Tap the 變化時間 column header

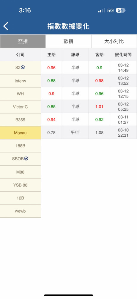click(123, 55)
